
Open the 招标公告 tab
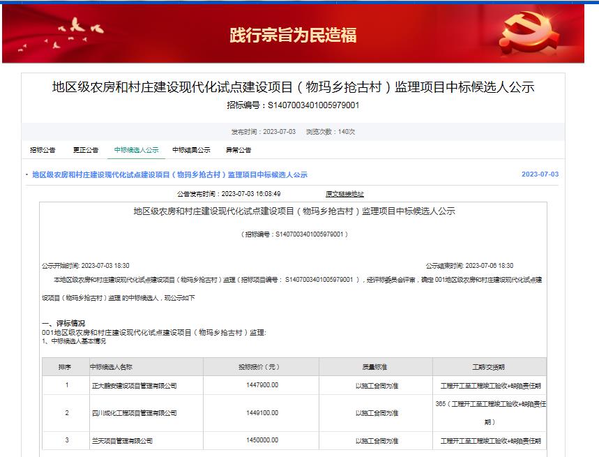tap(43, 150)
